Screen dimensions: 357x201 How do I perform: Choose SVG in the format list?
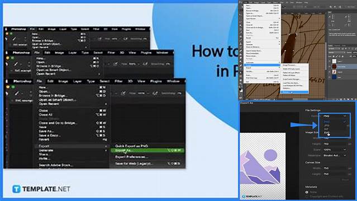[327, 132]
